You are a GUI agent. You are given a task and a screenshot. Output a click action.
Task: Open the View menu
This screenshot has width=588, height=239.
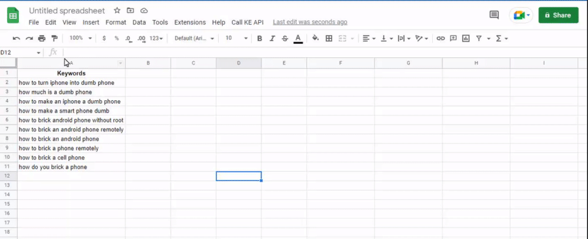click(69, 22)
